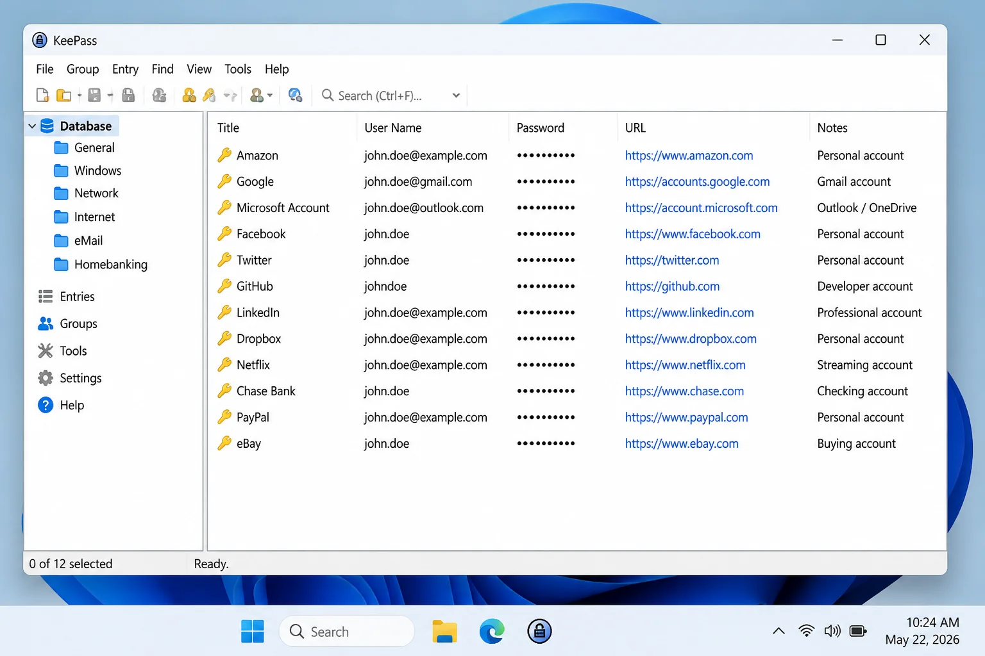
Task: Click the floppy disk with padlock icon
Action: point(128,95)
